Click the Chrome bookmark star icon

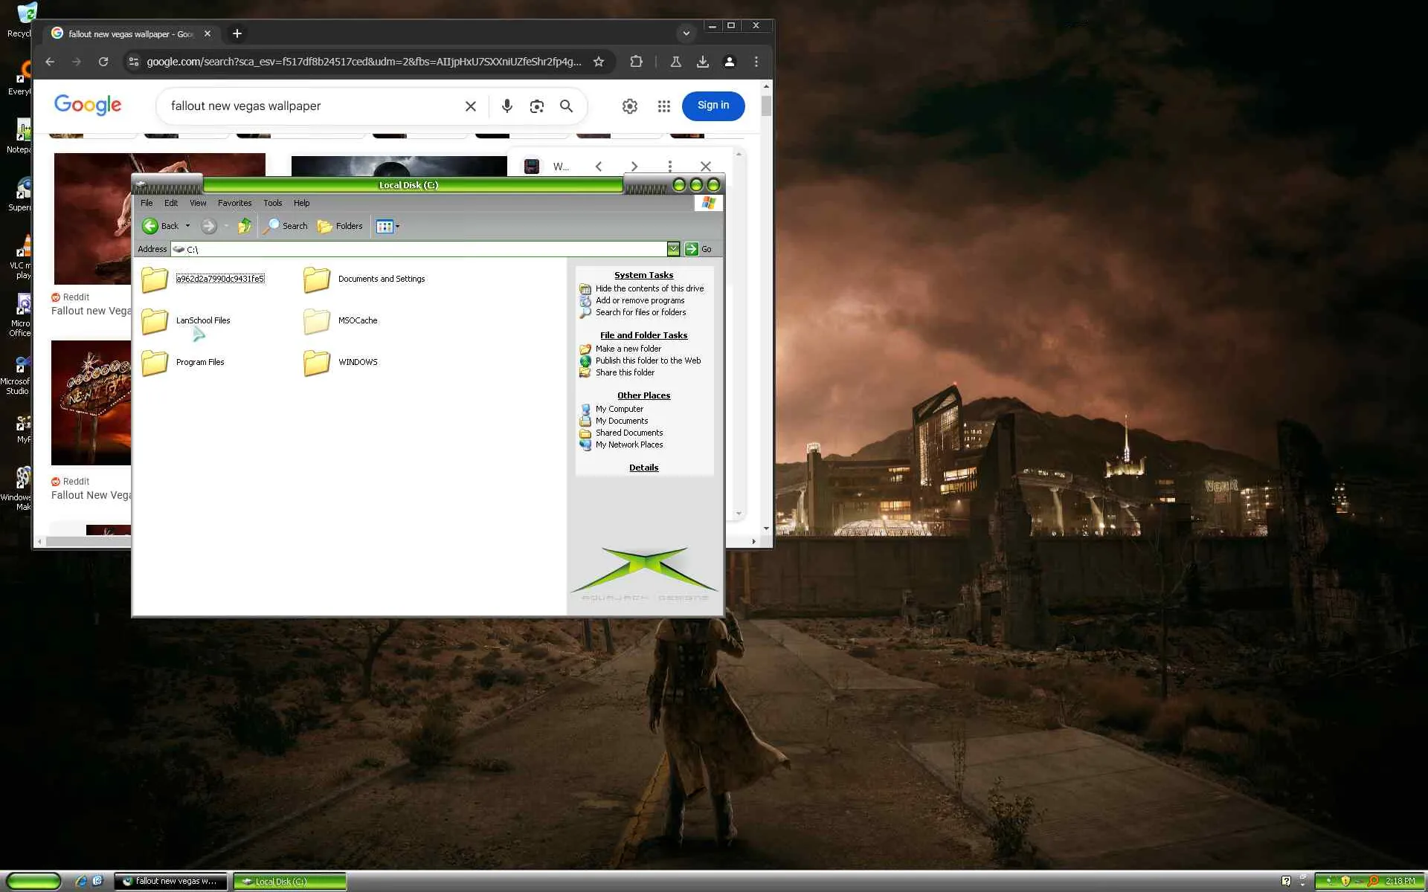599,62
